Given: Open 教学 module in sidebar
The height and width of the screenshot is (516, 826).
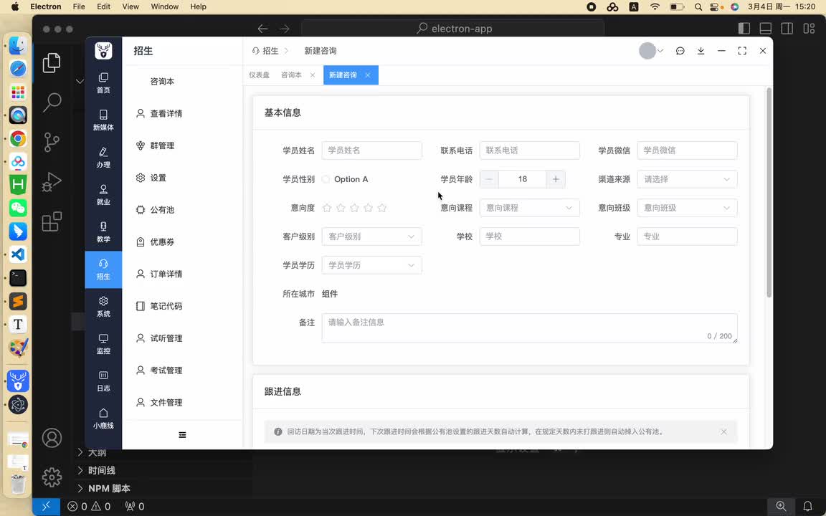Looking at the screenshot, I should click(x=103, y=232).
